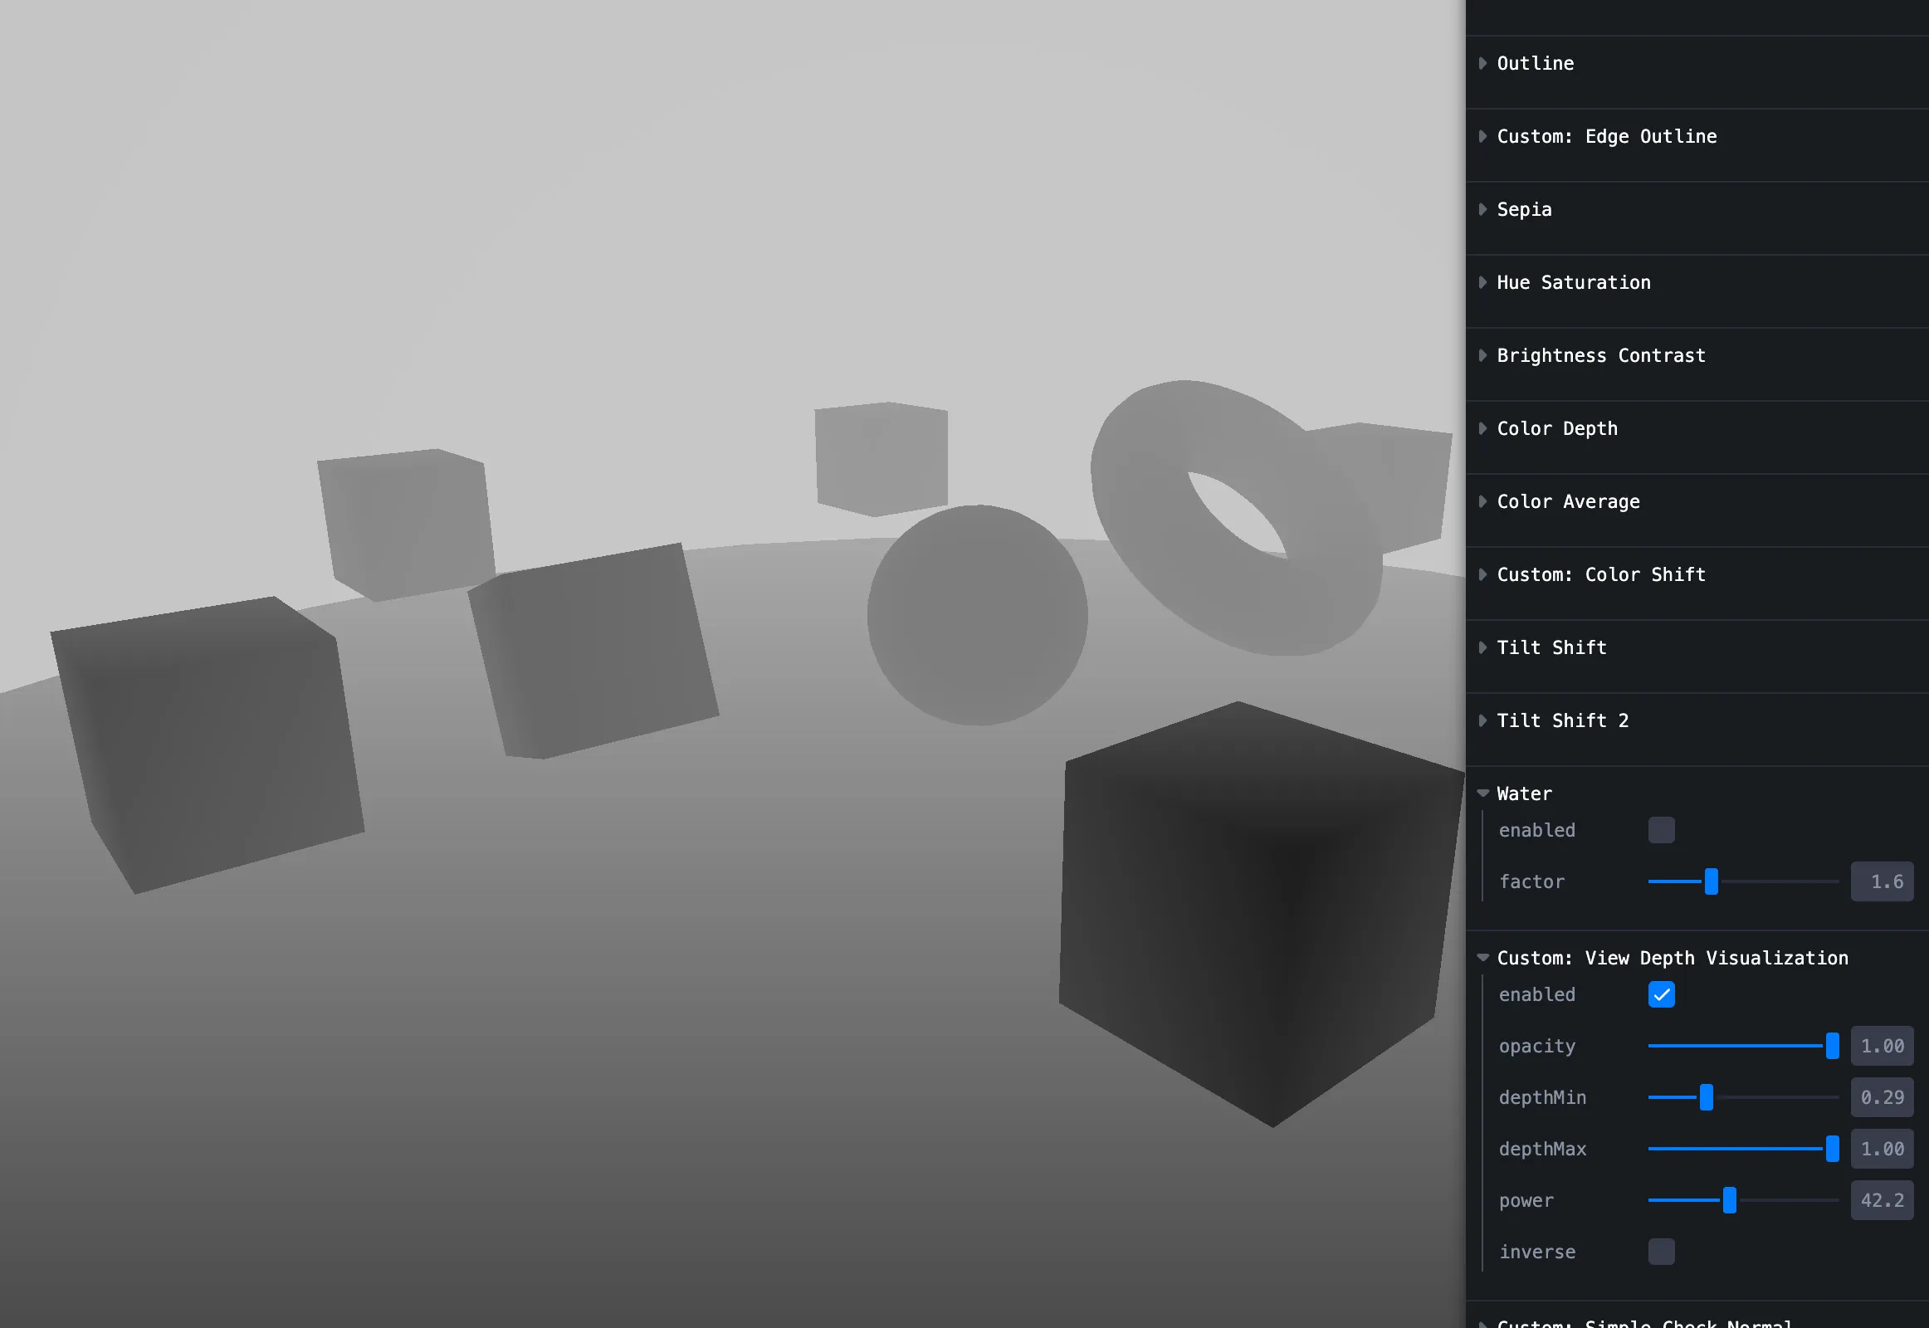Select the power value field showing 42.2
Viewport: 1929px width, 1328px height.
coord(1882,1200)
